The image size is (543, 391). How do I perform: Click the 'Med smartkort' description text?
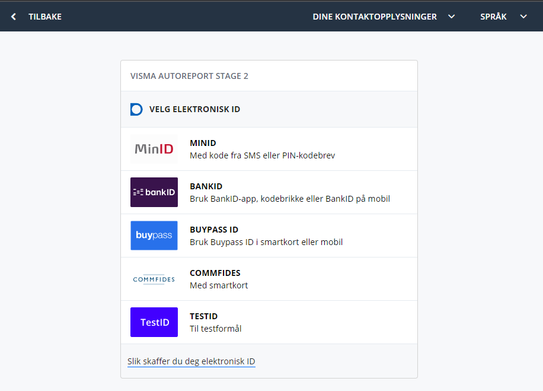[x=219, y=285]
